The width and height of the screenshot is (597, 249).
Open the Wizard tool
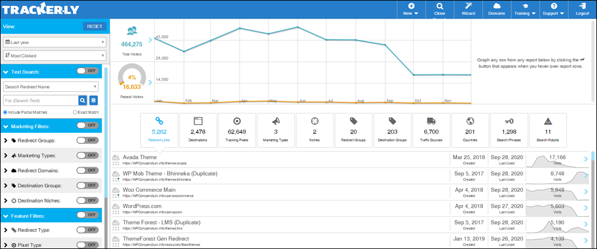[x=468, y=10]
